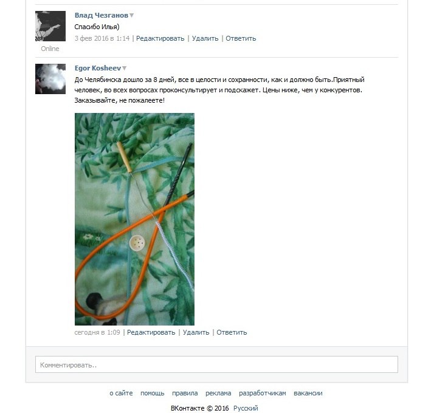Open Влад Чезганов's avatar photo
This screenshot has width=434, height=413.
click(x=50, y=26)
